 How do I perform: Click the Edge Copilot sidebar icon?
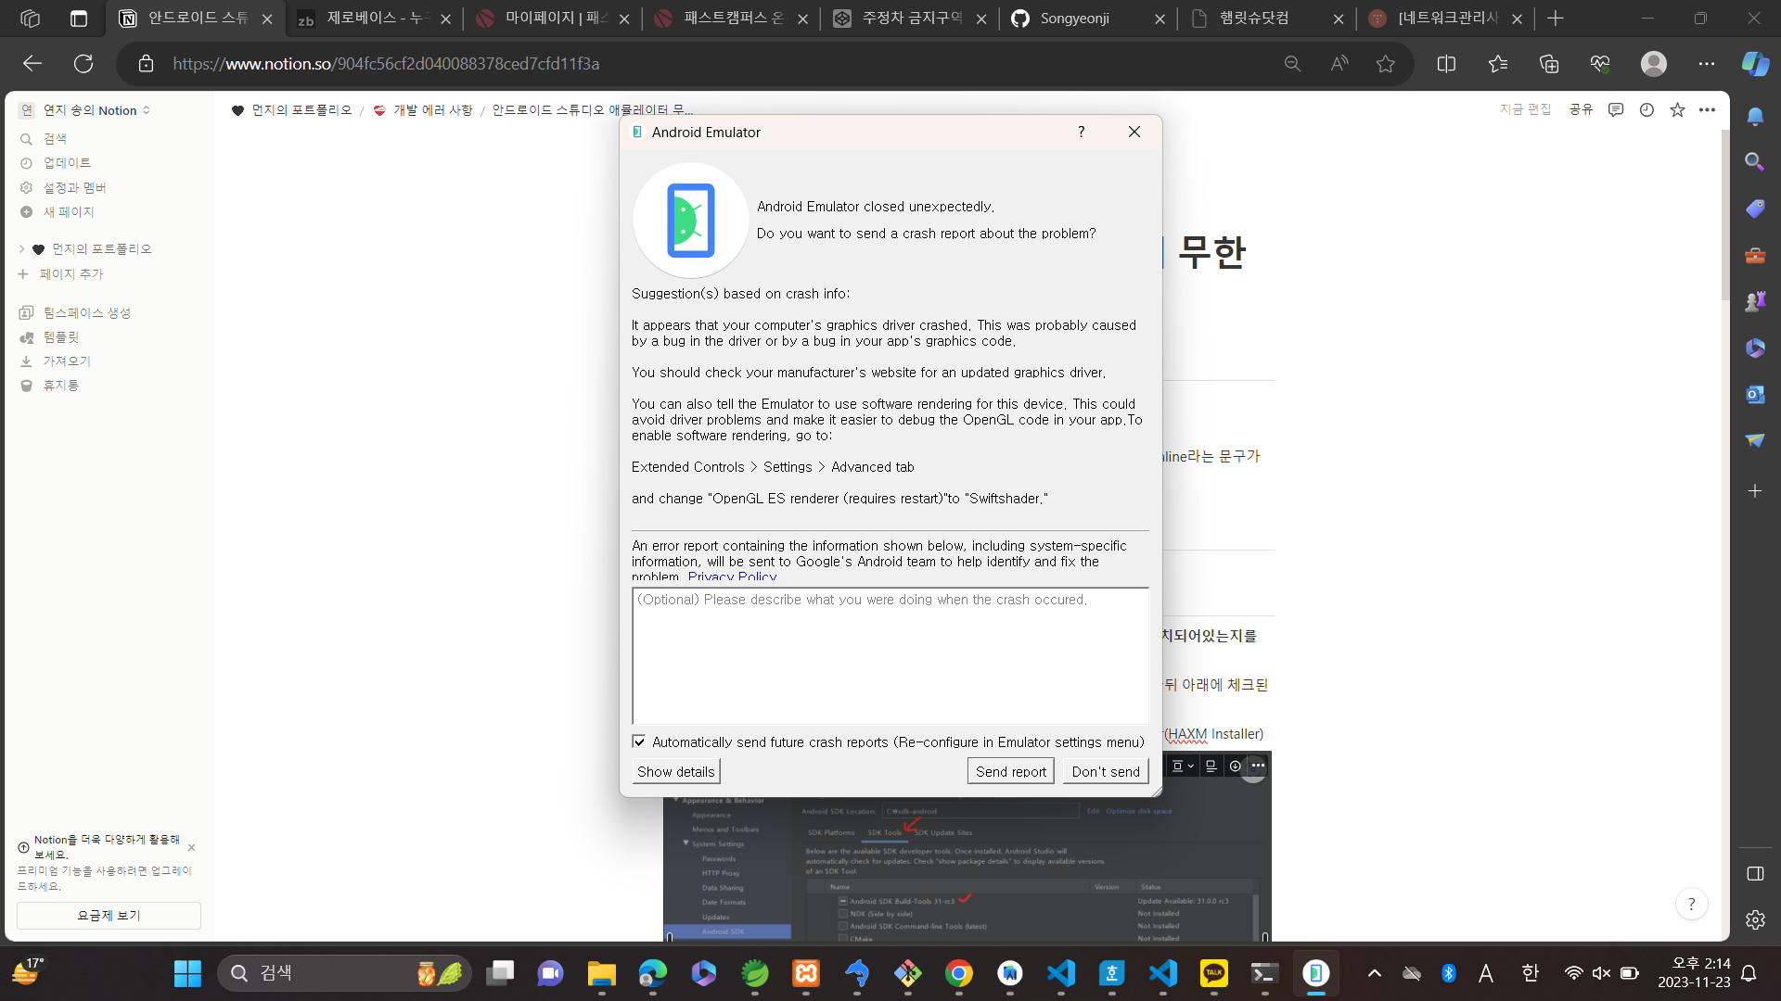[x=1754, y=63]
